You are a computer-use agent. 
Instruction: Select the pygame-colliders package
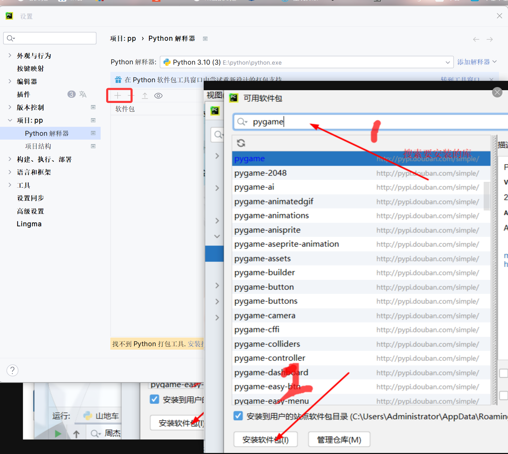coord(361,344)
